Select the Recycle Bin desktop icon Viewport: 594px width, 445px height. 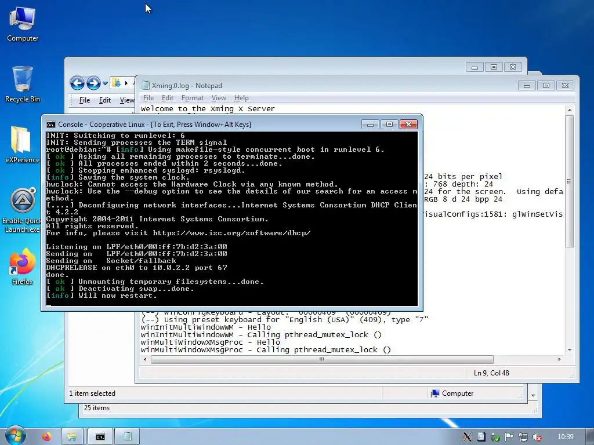(23, 84)
